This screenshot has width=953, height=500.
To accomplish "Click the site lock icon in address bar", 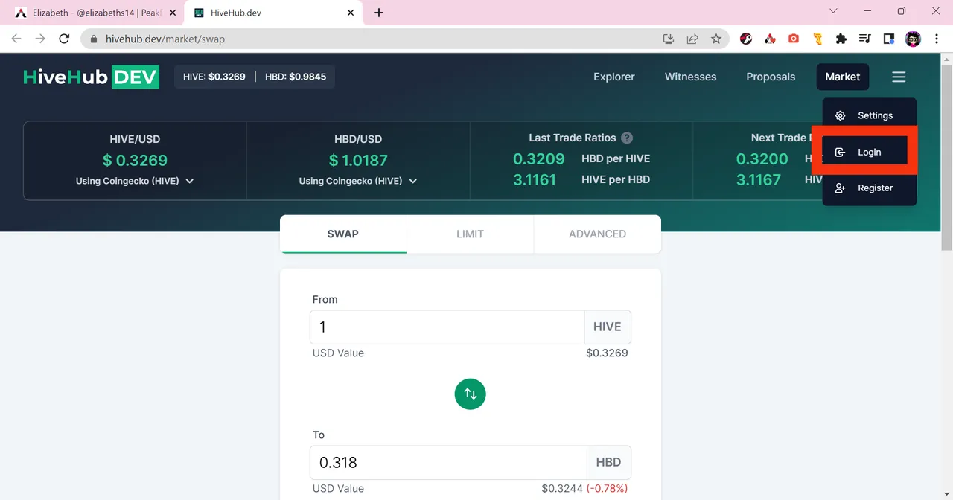I will pyautogui.click(x=94, y=39).
